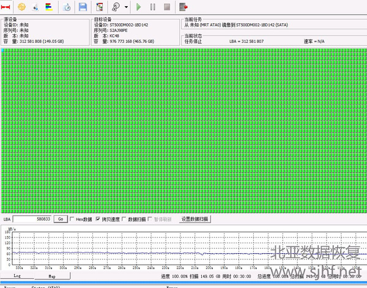Enable the Hex数据 checkbox
Viewport: 367px width, 288px height.
pyautogui.click(x=72, y=219)
